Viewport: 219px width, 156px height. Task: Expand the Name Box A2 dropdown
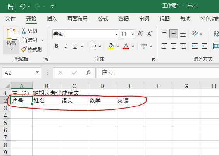click(37, 73)
